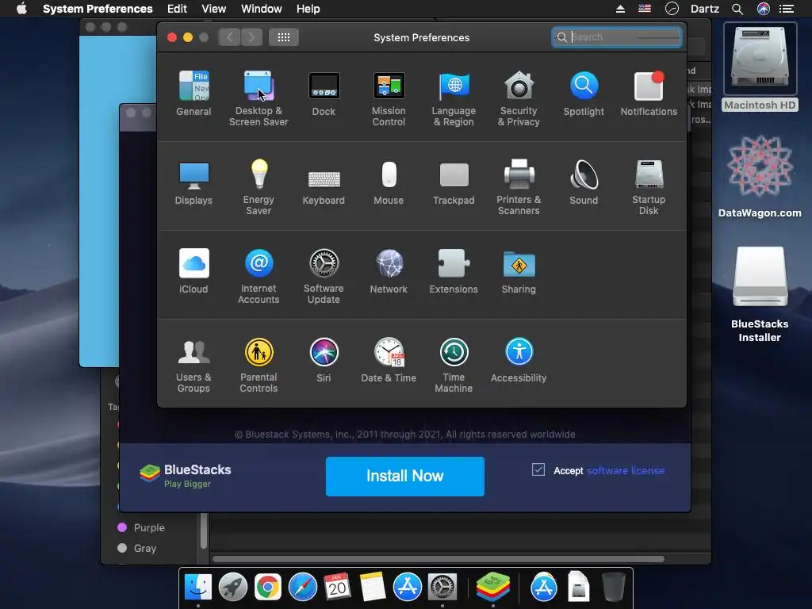Open Notifications preferences
The height and width of the screenshot is (609, 812).
pyautogui.click(x=649, y=94)
